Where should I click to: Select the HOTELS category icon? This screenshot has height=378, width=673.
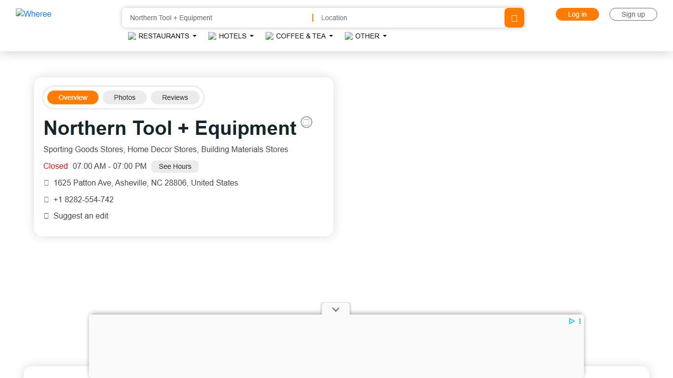pyautogui.click(x=212, y=36)
